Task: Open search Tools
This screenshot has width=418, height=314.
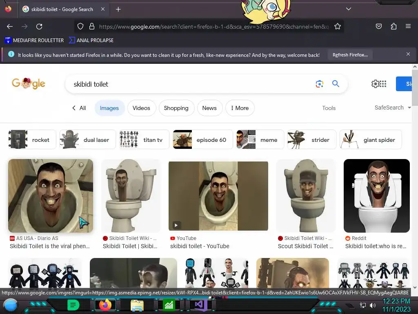Action: pyautogui.click(x=329, y=108)
